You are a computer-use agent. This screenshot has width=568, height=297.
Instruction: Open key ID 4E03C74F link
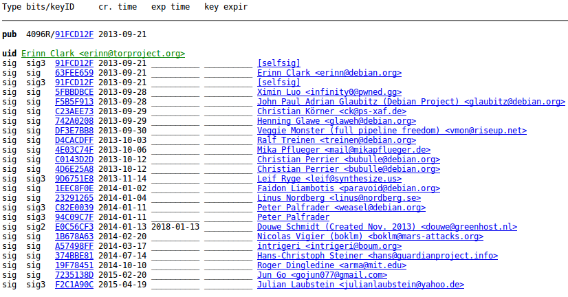click(x=74, y=150)
